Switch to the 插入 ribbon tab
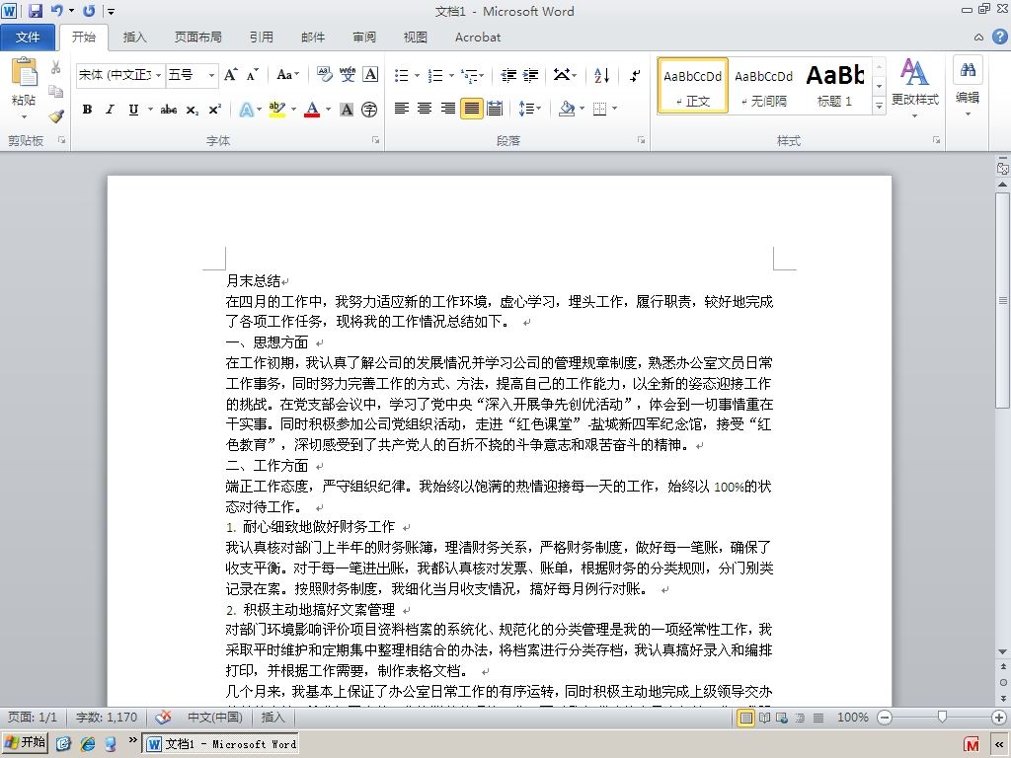1011x758 pixels. pyautogui.click(x=134, y=38)
